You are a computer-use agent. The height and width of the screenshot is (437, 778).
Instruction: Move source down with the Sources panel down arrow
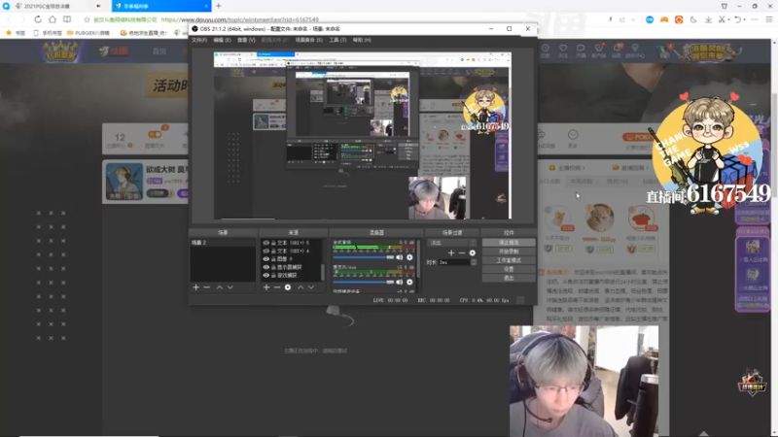point(311,287)
